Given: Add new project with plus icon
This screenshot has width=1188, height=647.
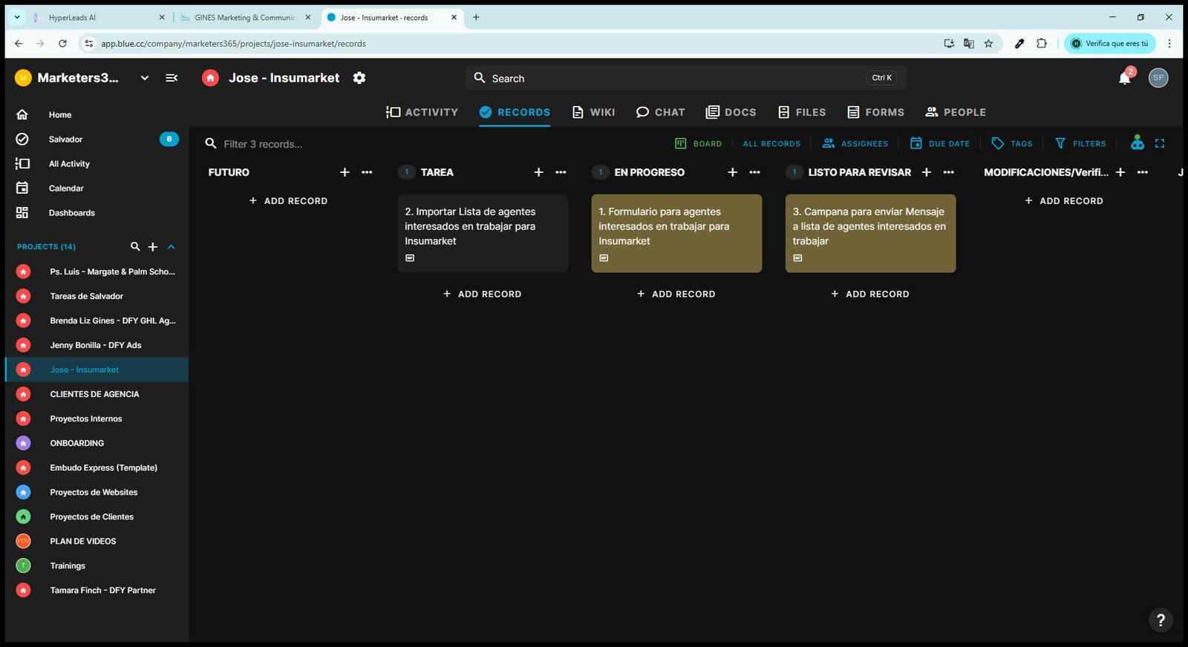Looking at the screenshot, I should 153,246.
